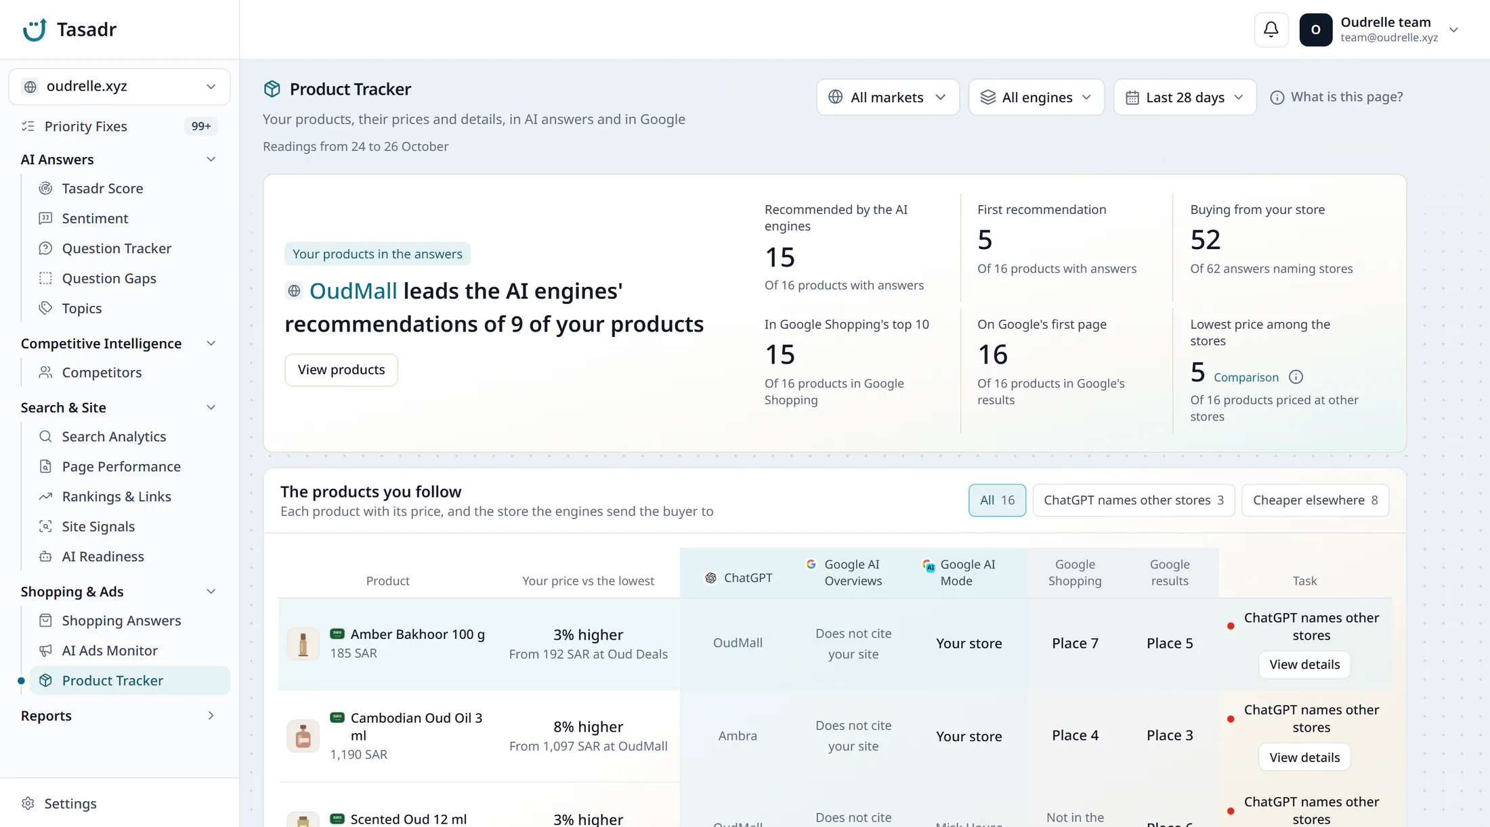Select ChatGPT names other stores filter
Viewport: 1490px width, 827px height.
[x=1133, y=500]
